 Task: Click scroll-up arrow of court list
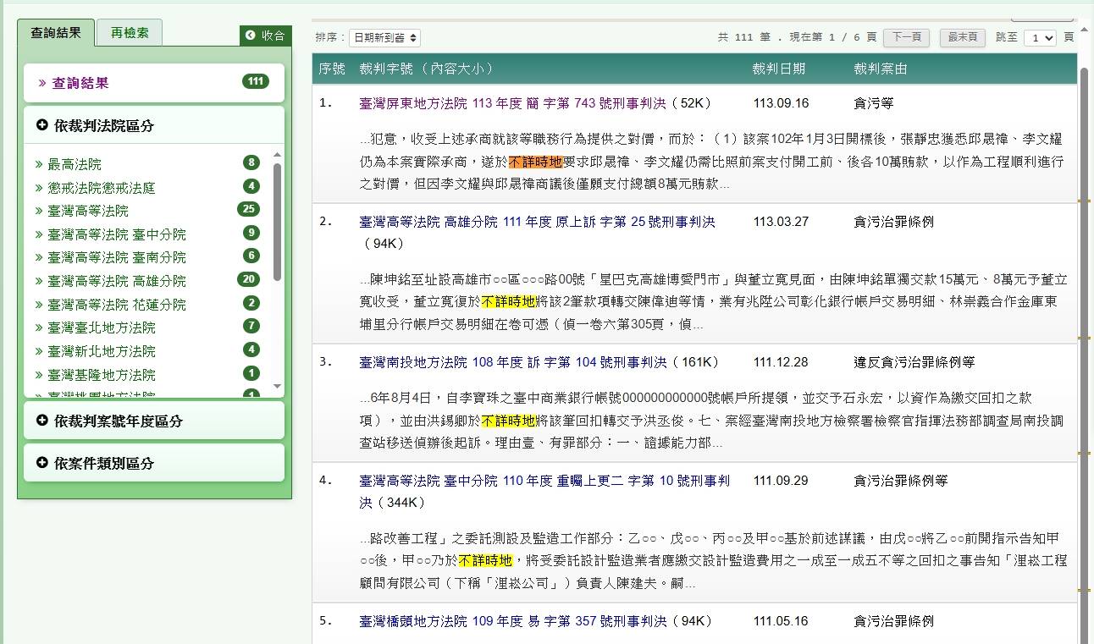(277, 155)
